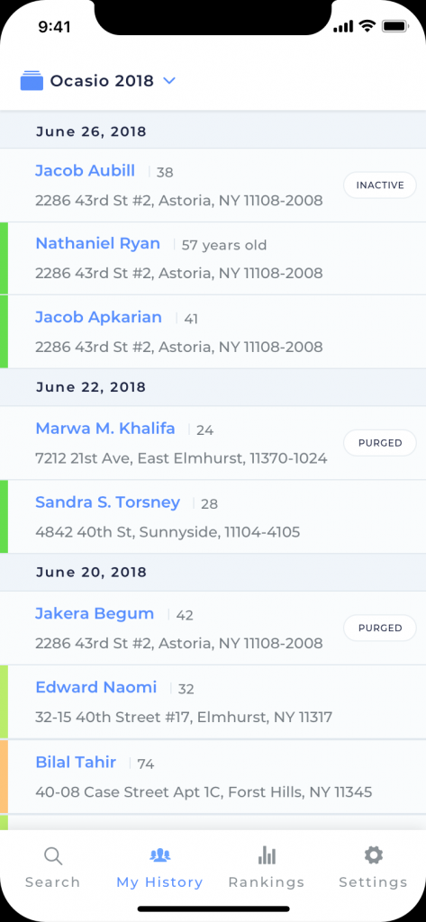Tap the battery status icon
Viewport: 426px width, 922px height.
click(x=393, y=26)
